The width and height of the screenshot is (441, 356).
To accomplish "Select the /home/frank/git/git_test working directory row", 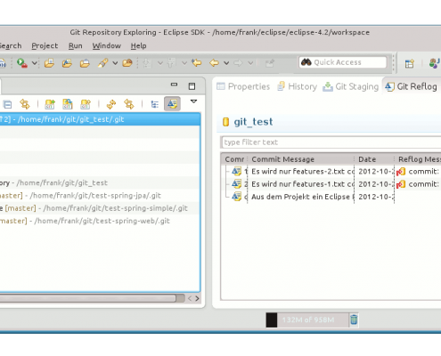I will [100, 182].
